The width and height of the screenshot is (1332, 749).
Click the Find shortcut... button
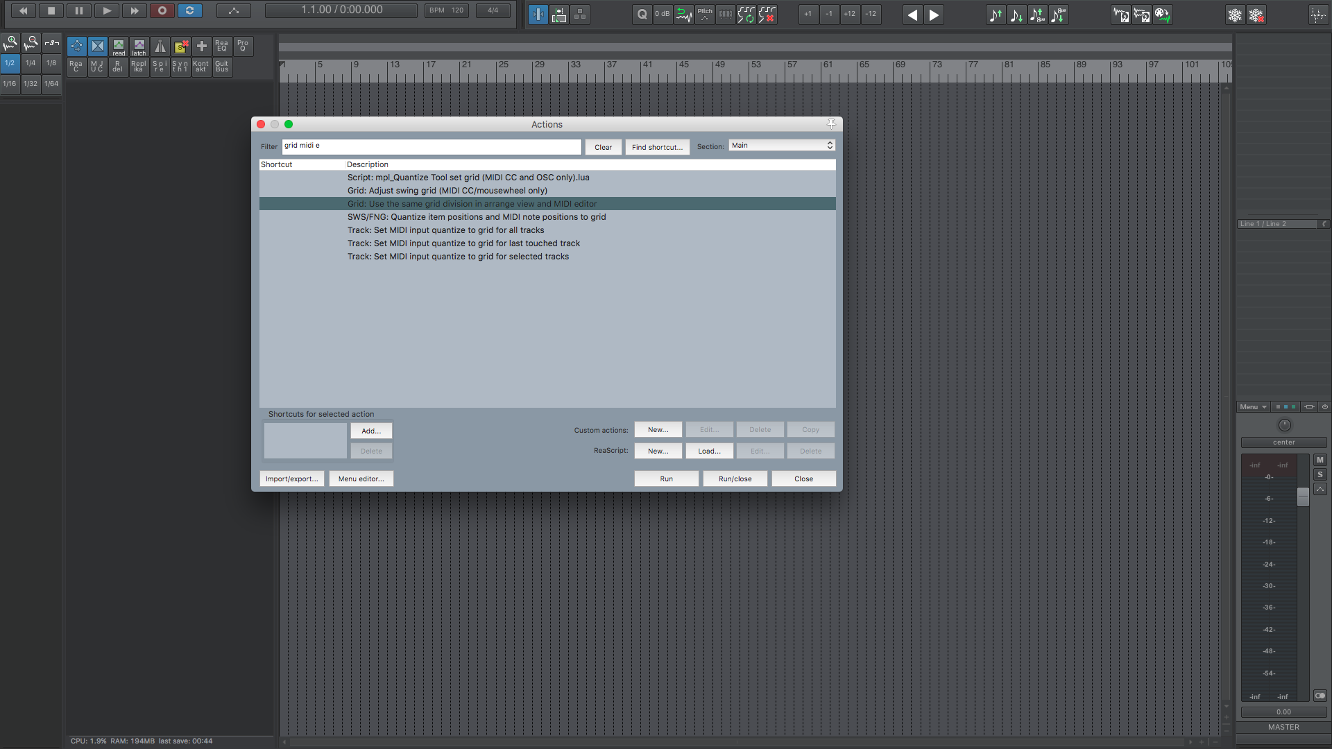point(656,147)
